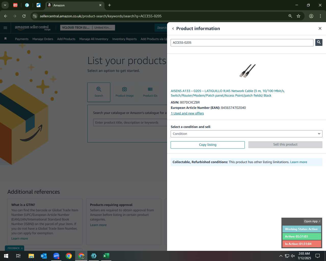This screenshot has width=326, height=261.
Task: Open the Chrome profile icon
Action: 311,16
